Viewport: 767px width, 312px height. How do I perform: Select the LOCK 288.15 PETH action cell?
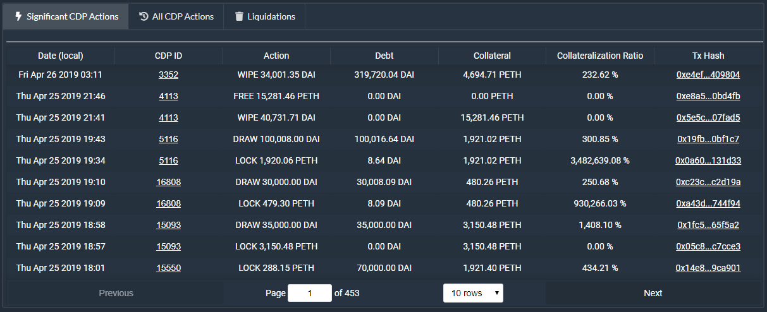click(x=276, y=268)
